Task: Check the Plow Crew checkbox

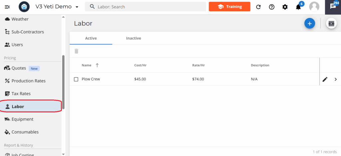Action: [x=76, y=79]
